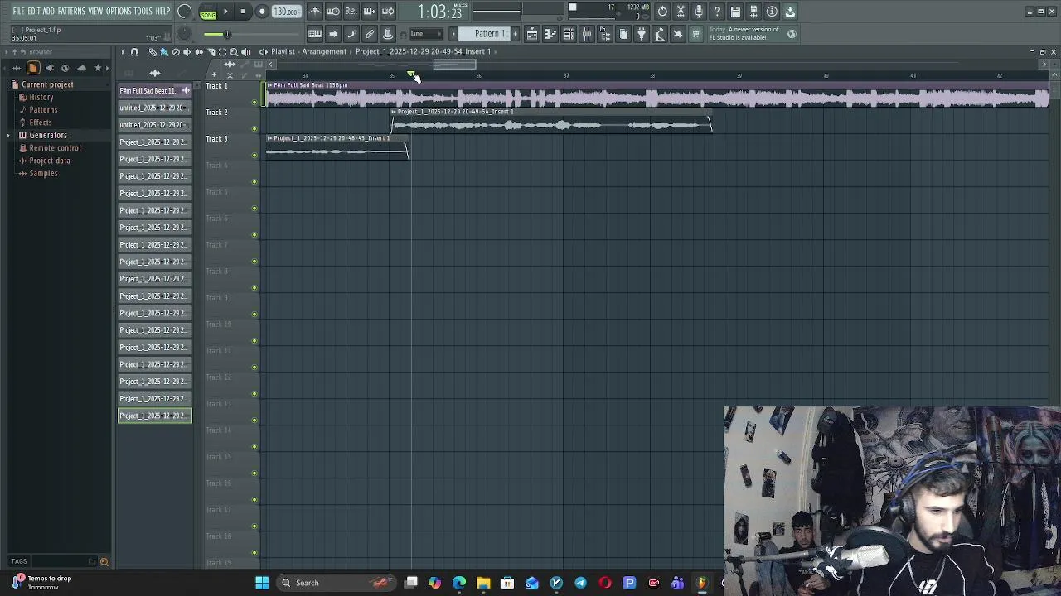
Task: Click the Record button
Action: pyautogui.click(x=262, y=12)
